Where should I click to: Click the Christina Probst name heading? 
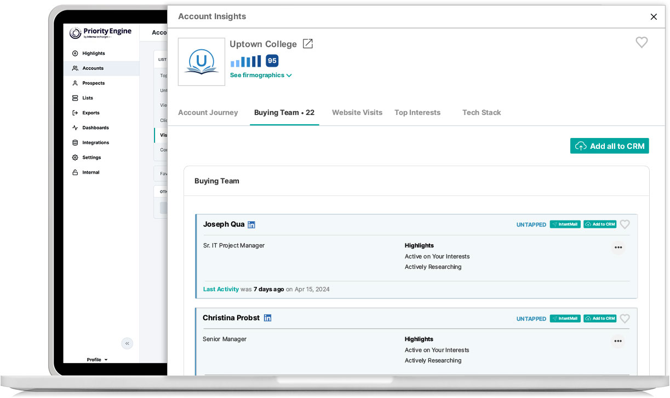(x=232, y=318)
